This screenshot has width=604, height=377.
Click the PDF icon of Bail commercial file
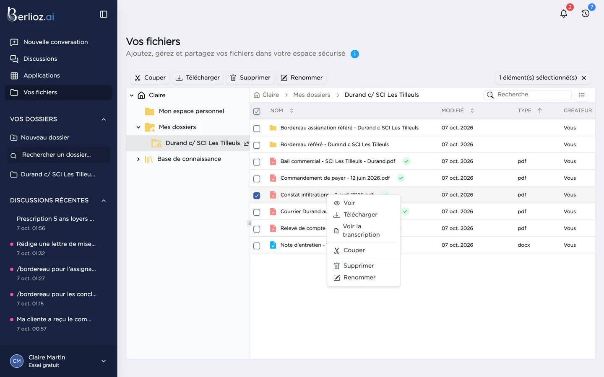coord(273,161)
